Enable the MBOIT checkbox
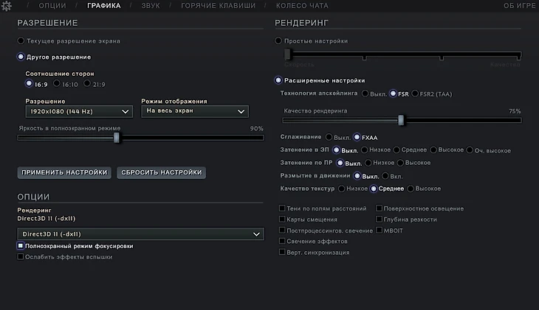The height and width of the screenshot is (310, 539). point(379,230)
